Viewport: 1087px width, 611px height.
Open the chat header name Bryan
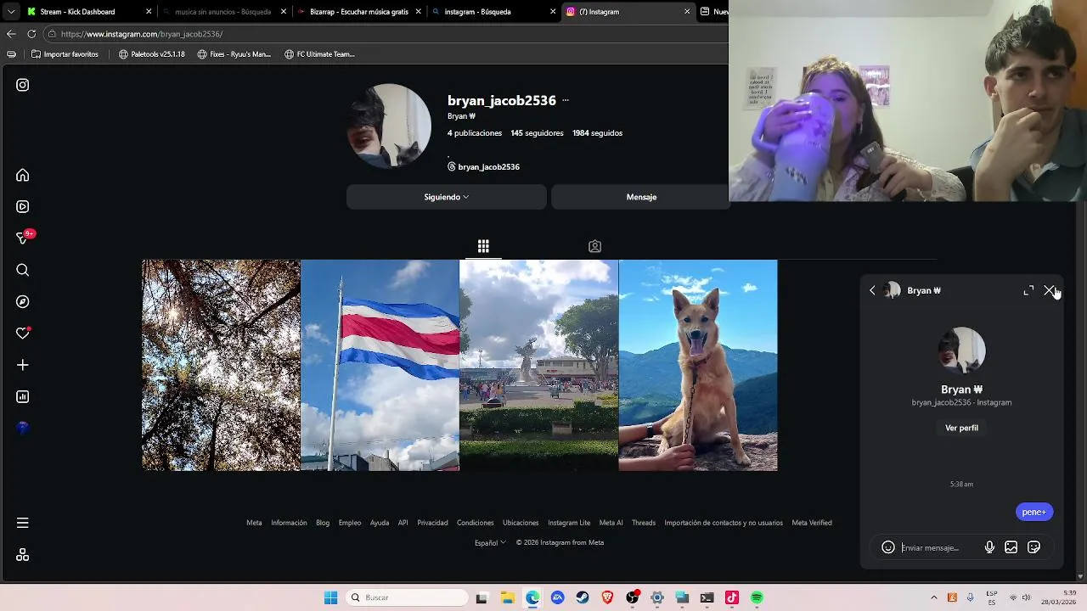click(924, 290)
